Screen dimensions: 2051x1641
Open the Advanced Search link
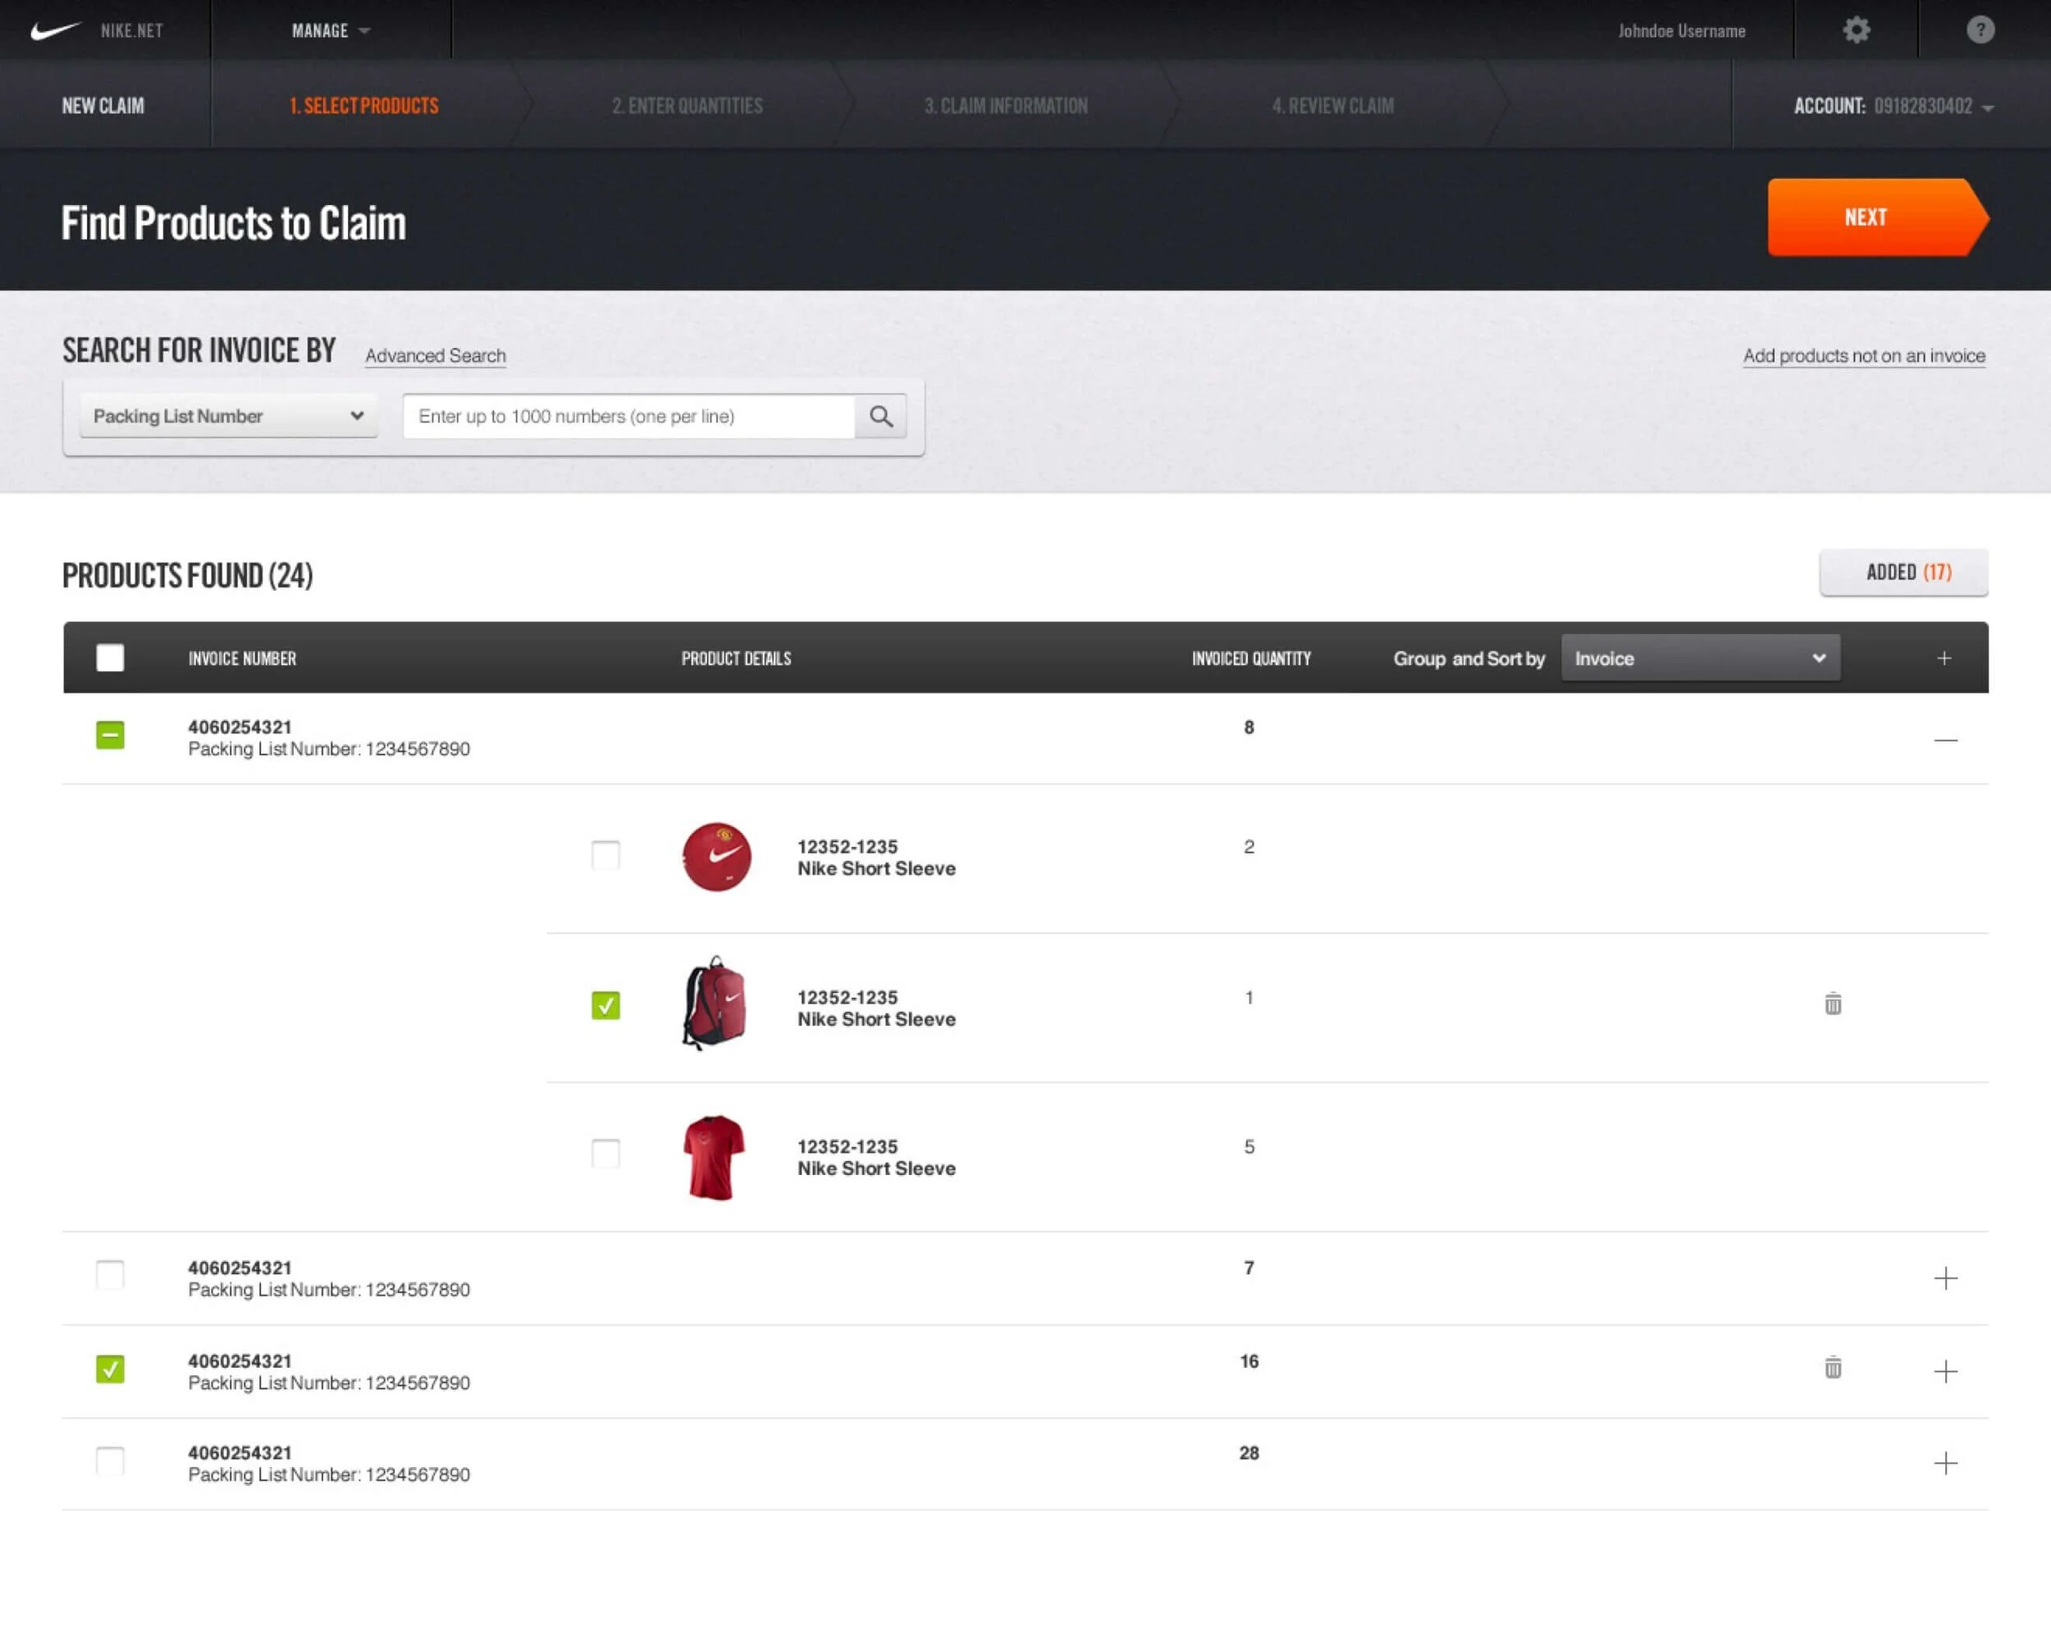(435, 356)
